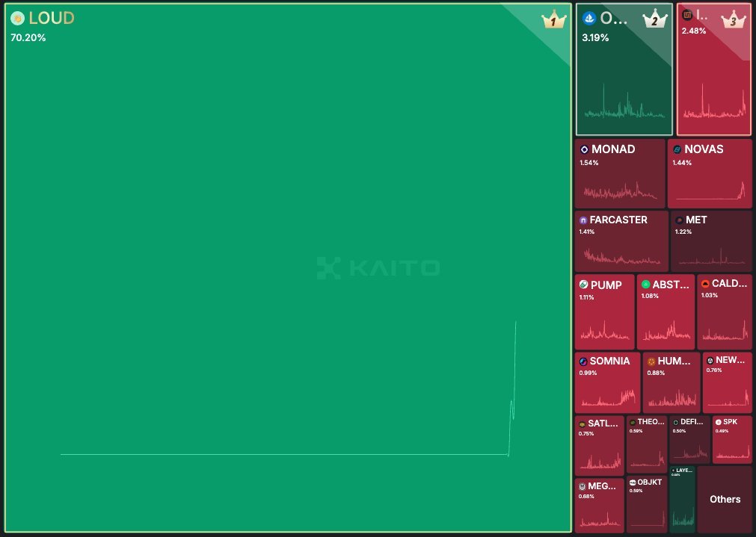Click the SOMNIA sparkline chart
The image size is (756, 537).
(609, 398)
